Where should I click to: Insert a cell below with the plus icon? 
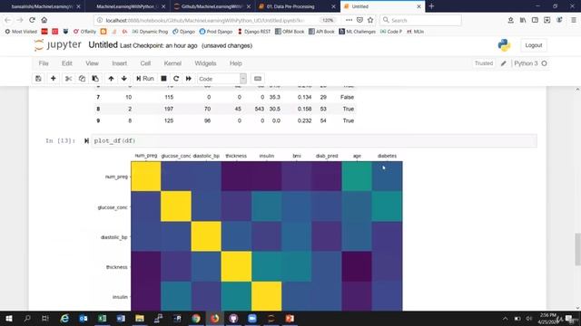click(53, 79)
